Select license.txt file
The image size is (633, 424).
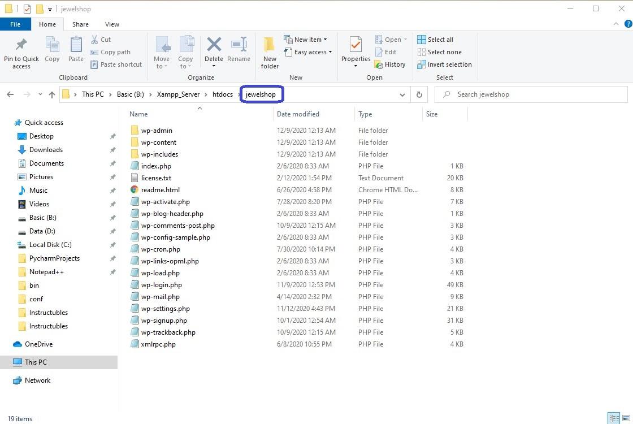(x=156, y=178)
